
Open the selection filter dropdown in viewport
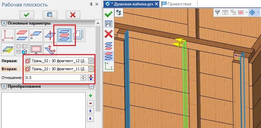(217, 12)
